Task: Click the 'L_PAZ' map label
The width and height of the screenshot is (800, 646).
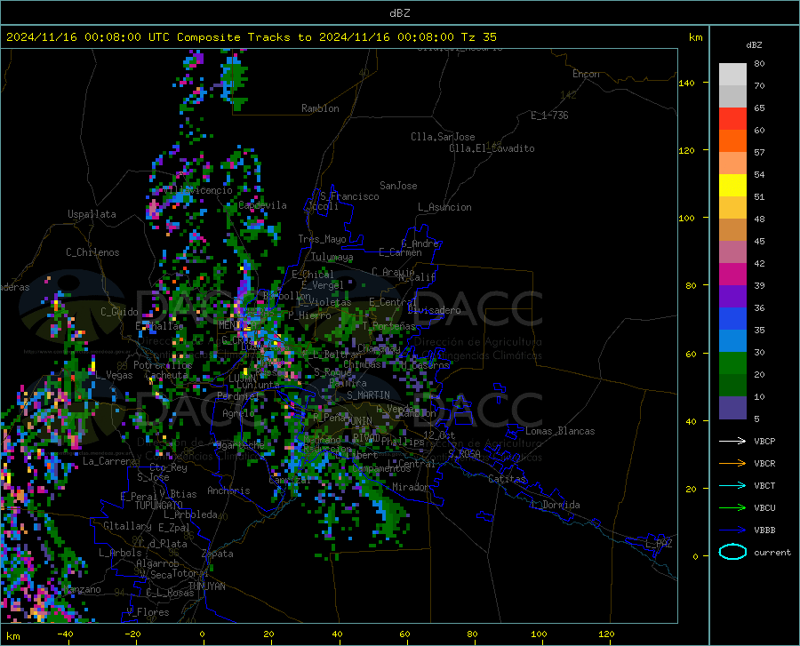Action: tap(659, 544)
